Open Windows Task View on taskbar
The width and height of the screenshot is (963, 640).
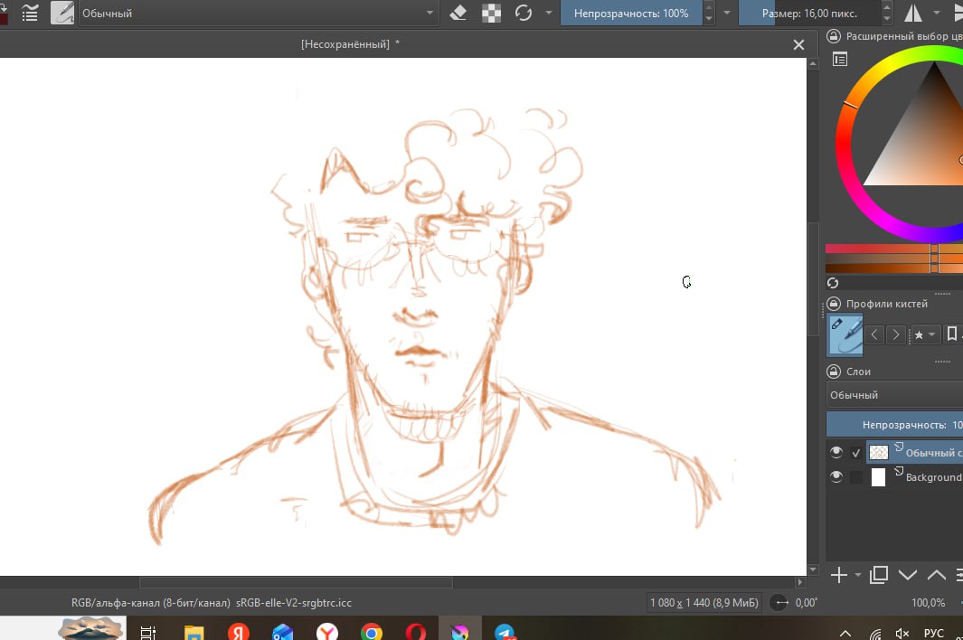pyautogui.click(x=148, y=633)
